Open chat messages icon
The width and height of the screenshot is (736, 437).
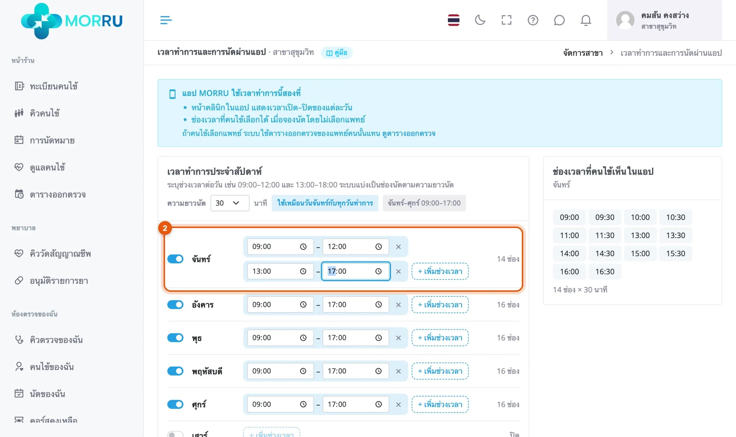(559, 20)
